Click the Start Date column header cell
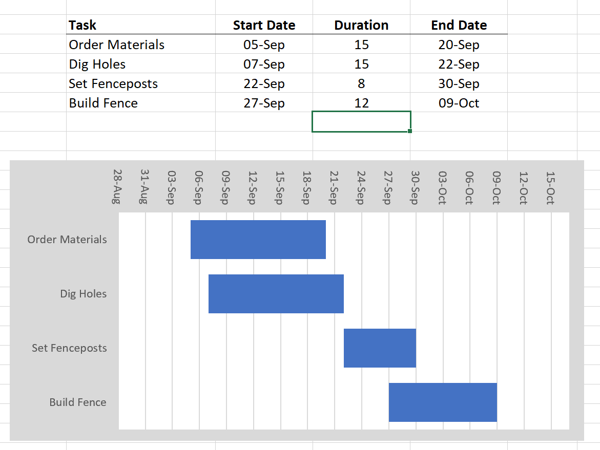The width and height of the screenshot is (600, 450). coord(264,25)
